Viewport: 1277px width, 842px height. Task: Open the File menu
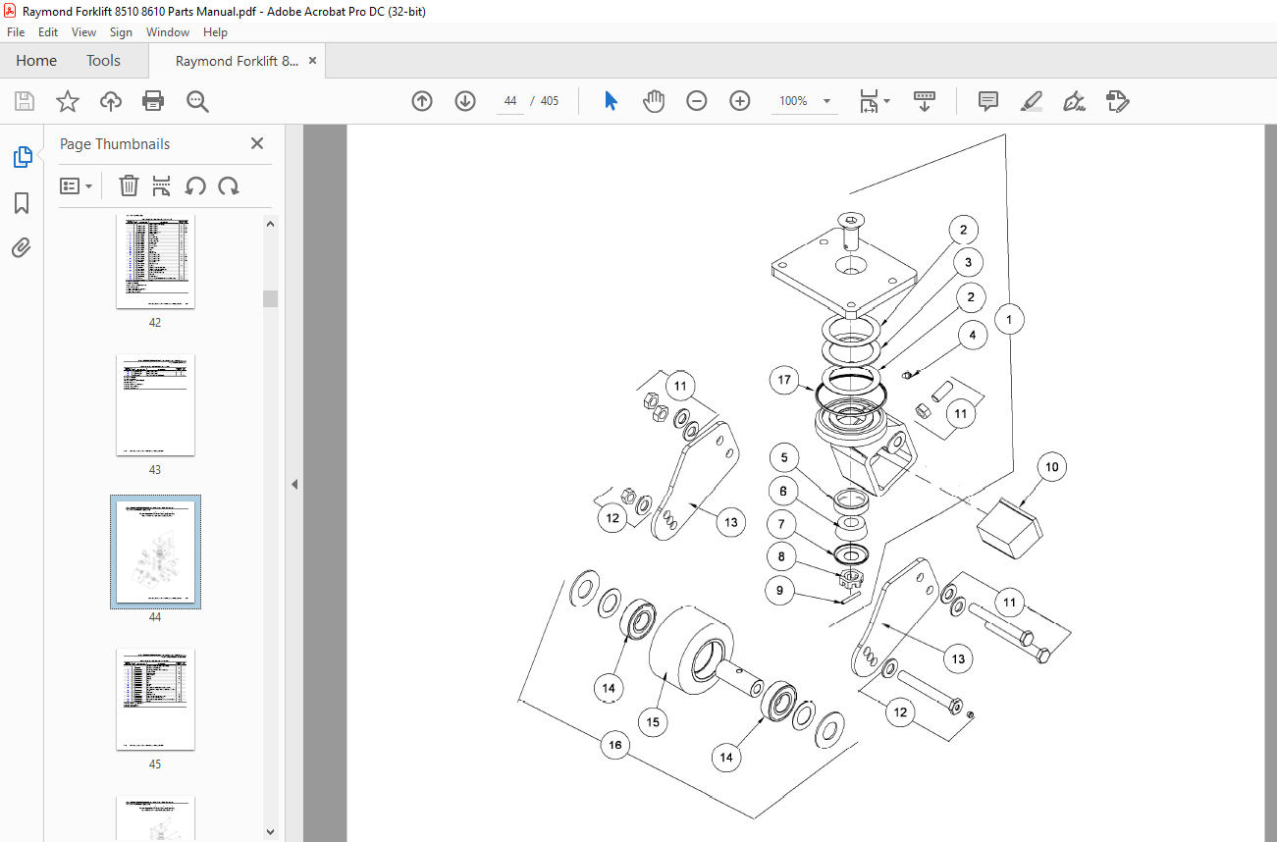tap(16, 32)
